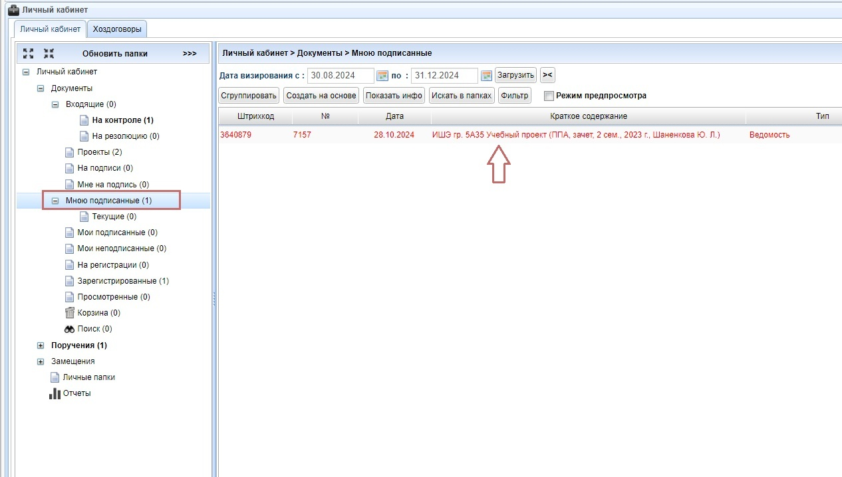
Task: Expand the Замещения tree node
Action: coord(41,361)
